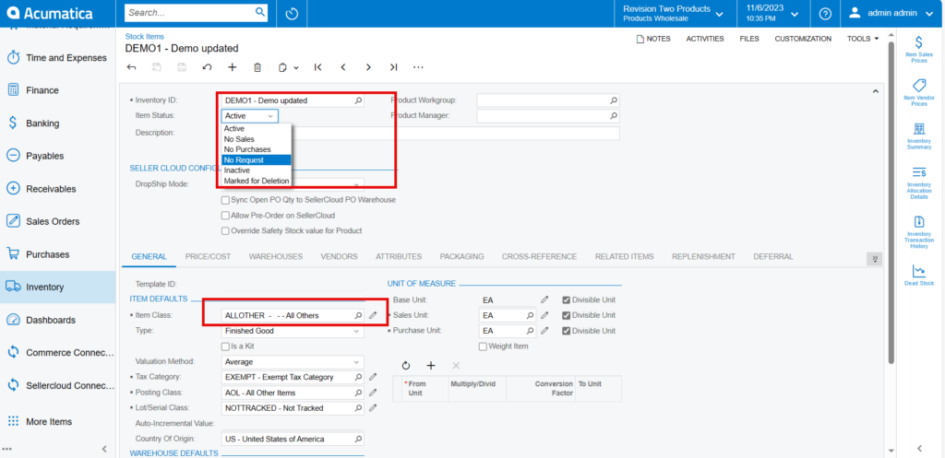Toggle Sync Open PO Qty to SellerCloud checkbox
This screenshot has width=945, height=458.
coord(225,200)
